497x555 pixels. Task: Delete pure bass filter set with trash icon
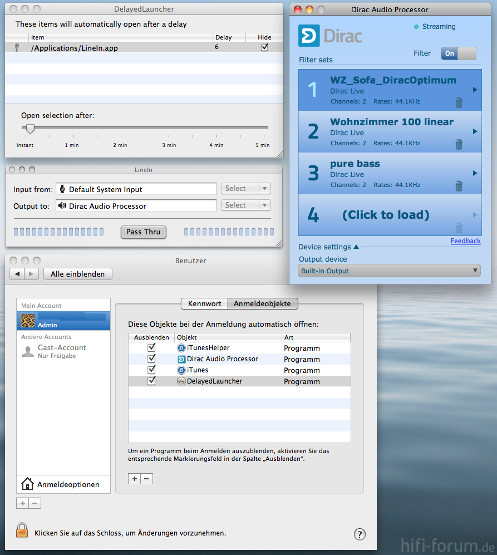pos(459,186)
